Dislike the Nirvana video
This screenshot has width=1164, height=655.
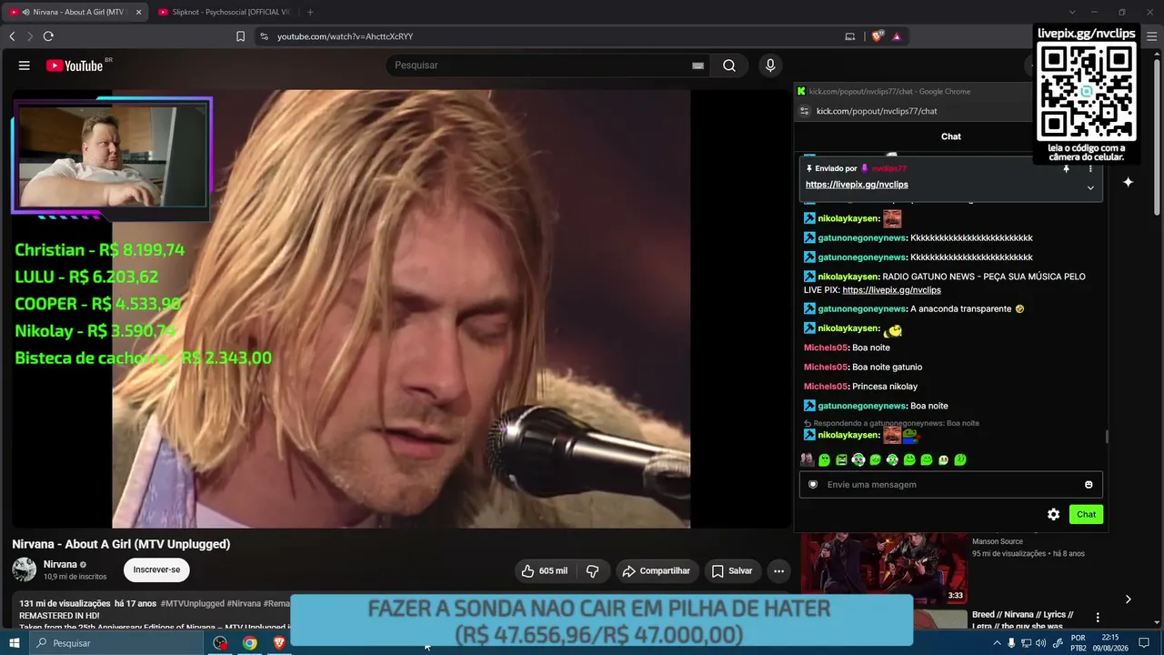click(593, 571)
